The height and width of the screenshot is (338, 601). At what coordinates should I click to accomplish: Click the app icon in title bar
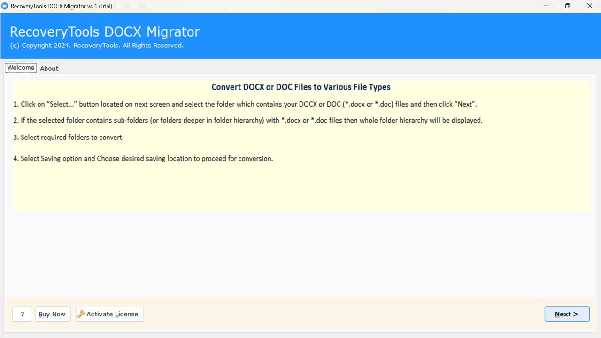pyautogui.click(x=5, y=6)
